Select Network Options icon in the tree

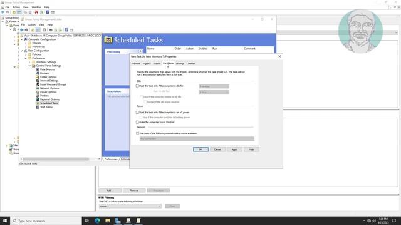pos(38,88)
